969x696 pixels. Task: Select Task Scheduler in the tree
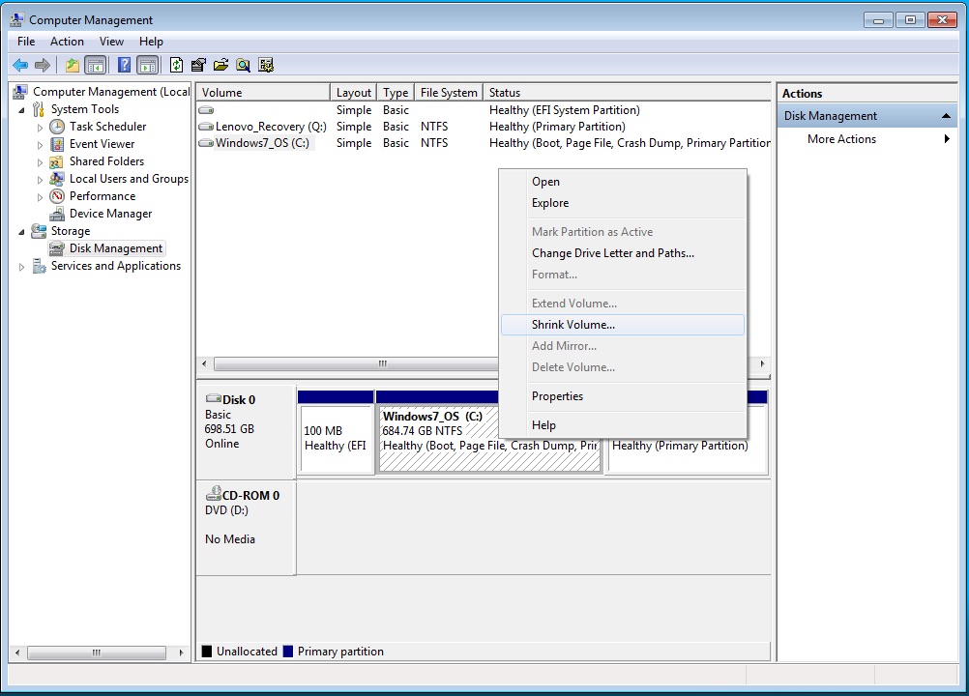(107, 127)
